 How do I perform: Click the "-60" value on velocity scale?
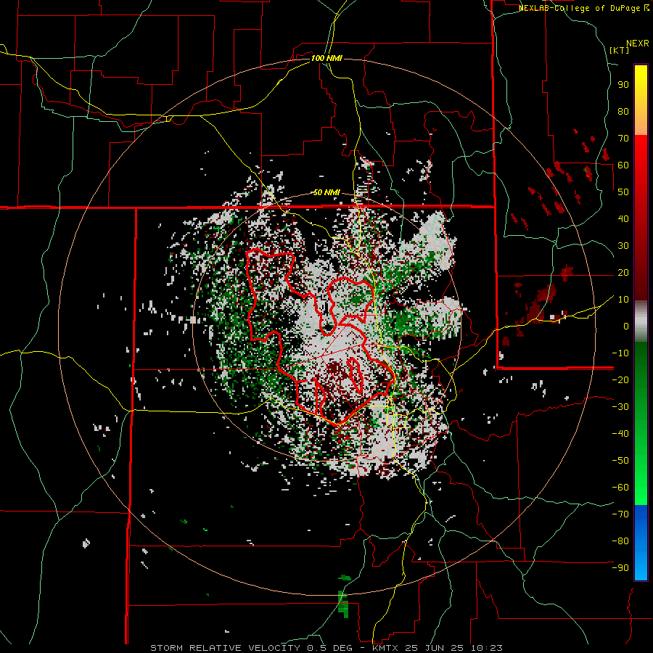pos(620,488)
